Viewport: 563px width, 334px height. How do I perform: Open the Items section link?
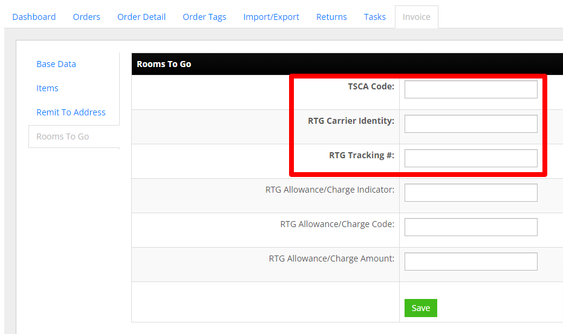[x=47, y=88]
